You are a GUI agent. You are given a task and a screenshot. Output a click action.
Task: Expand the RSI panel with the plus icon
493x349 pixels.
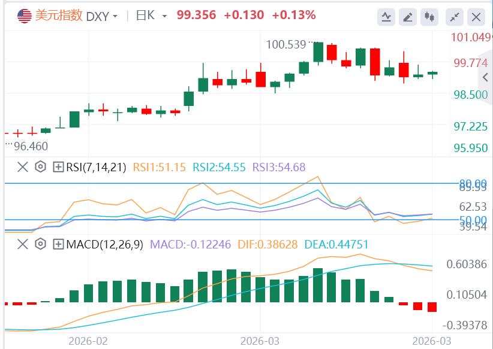click(58, 167)
